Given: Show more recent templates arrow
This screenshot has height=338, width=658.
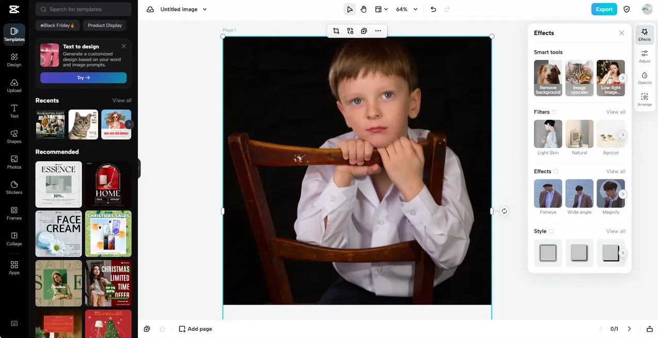Looking at the screenshot, I should click(129, 124).
